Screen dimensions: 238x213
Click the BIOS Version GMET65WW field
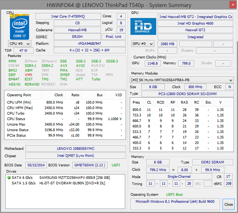click(x=90, y=165)
